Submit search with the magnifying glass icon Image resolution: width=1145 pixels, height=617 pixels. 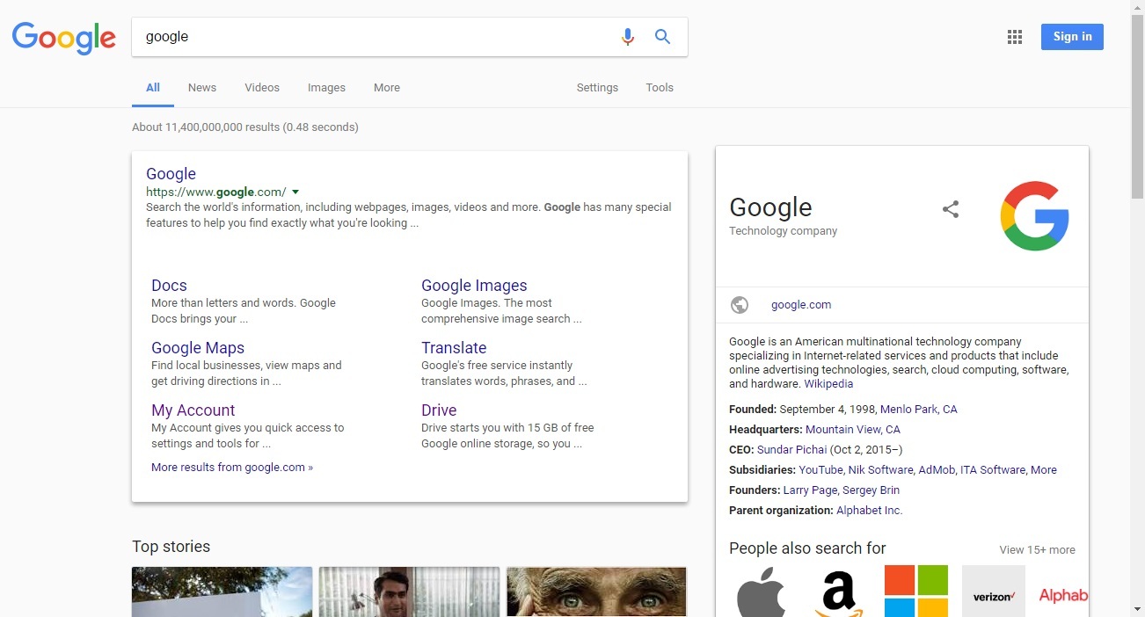coord(663,37)
